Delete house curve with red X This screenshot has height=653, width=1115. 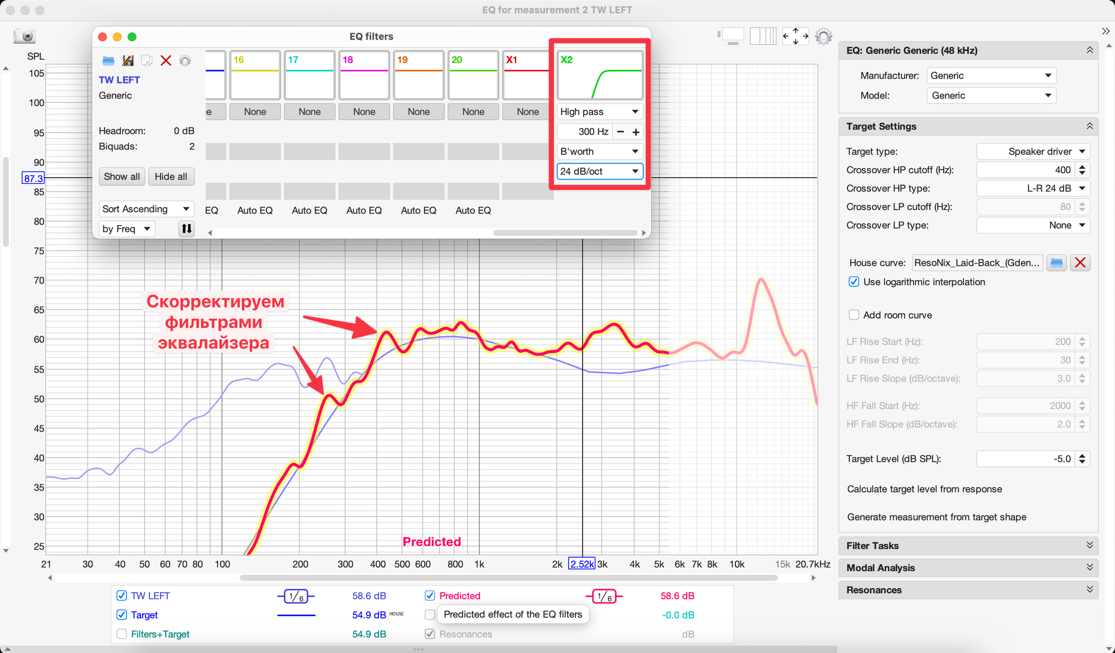[x=1080, y=262]
